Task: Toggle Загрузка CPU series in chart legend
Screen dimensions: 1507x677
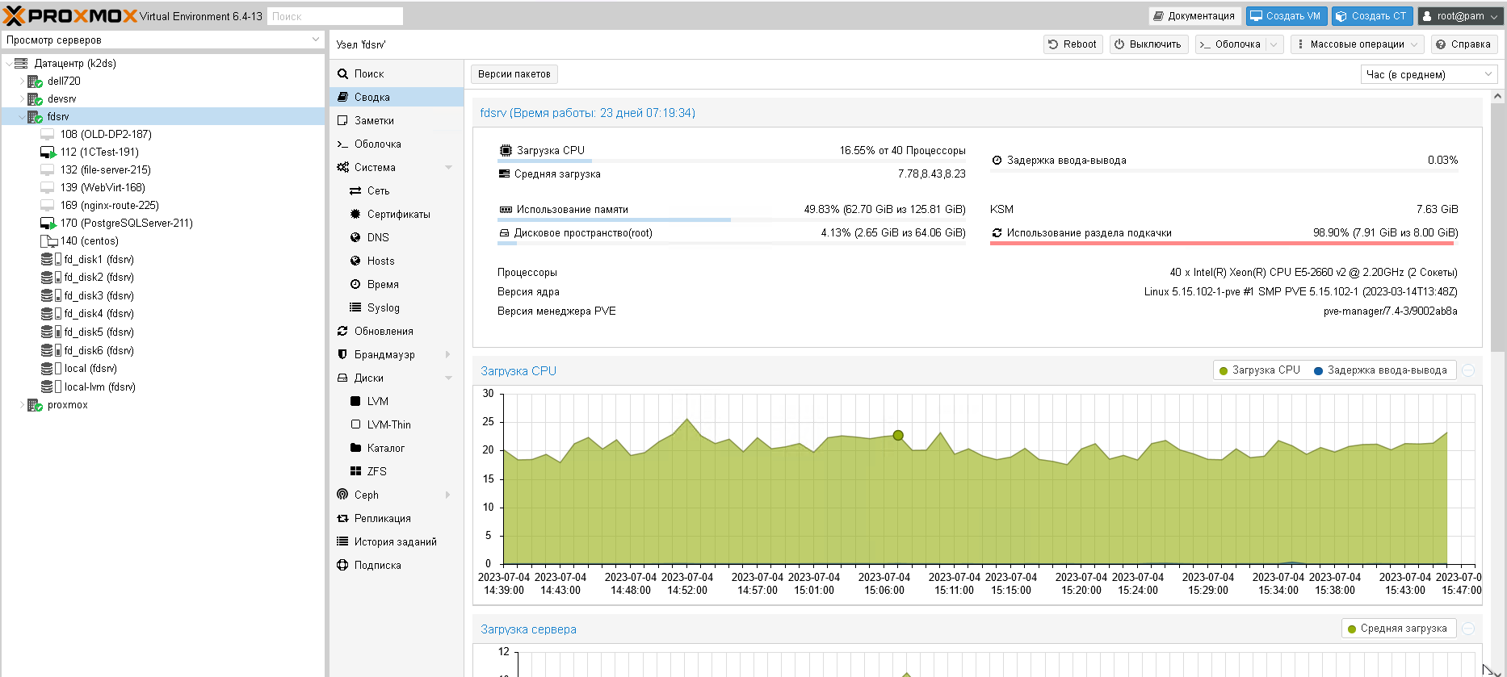Action: tap(1260, 370)
